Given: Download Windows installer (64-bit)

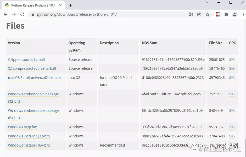Looking at the screenshot, I should (x=29, y=145).
